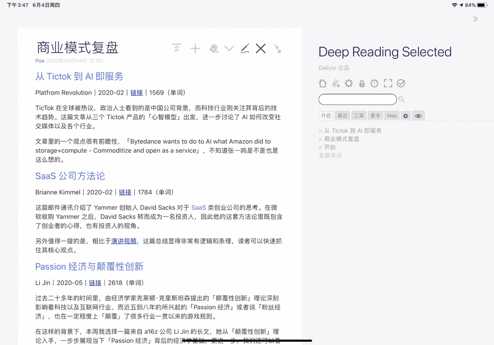This screenshot has width=494, height=345.
Task: Open 链接 in Brianne Kimmel line
Action: point(125,192)
